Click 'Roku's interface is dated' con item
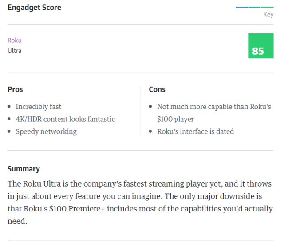284x243 pixels. [195, 131]
